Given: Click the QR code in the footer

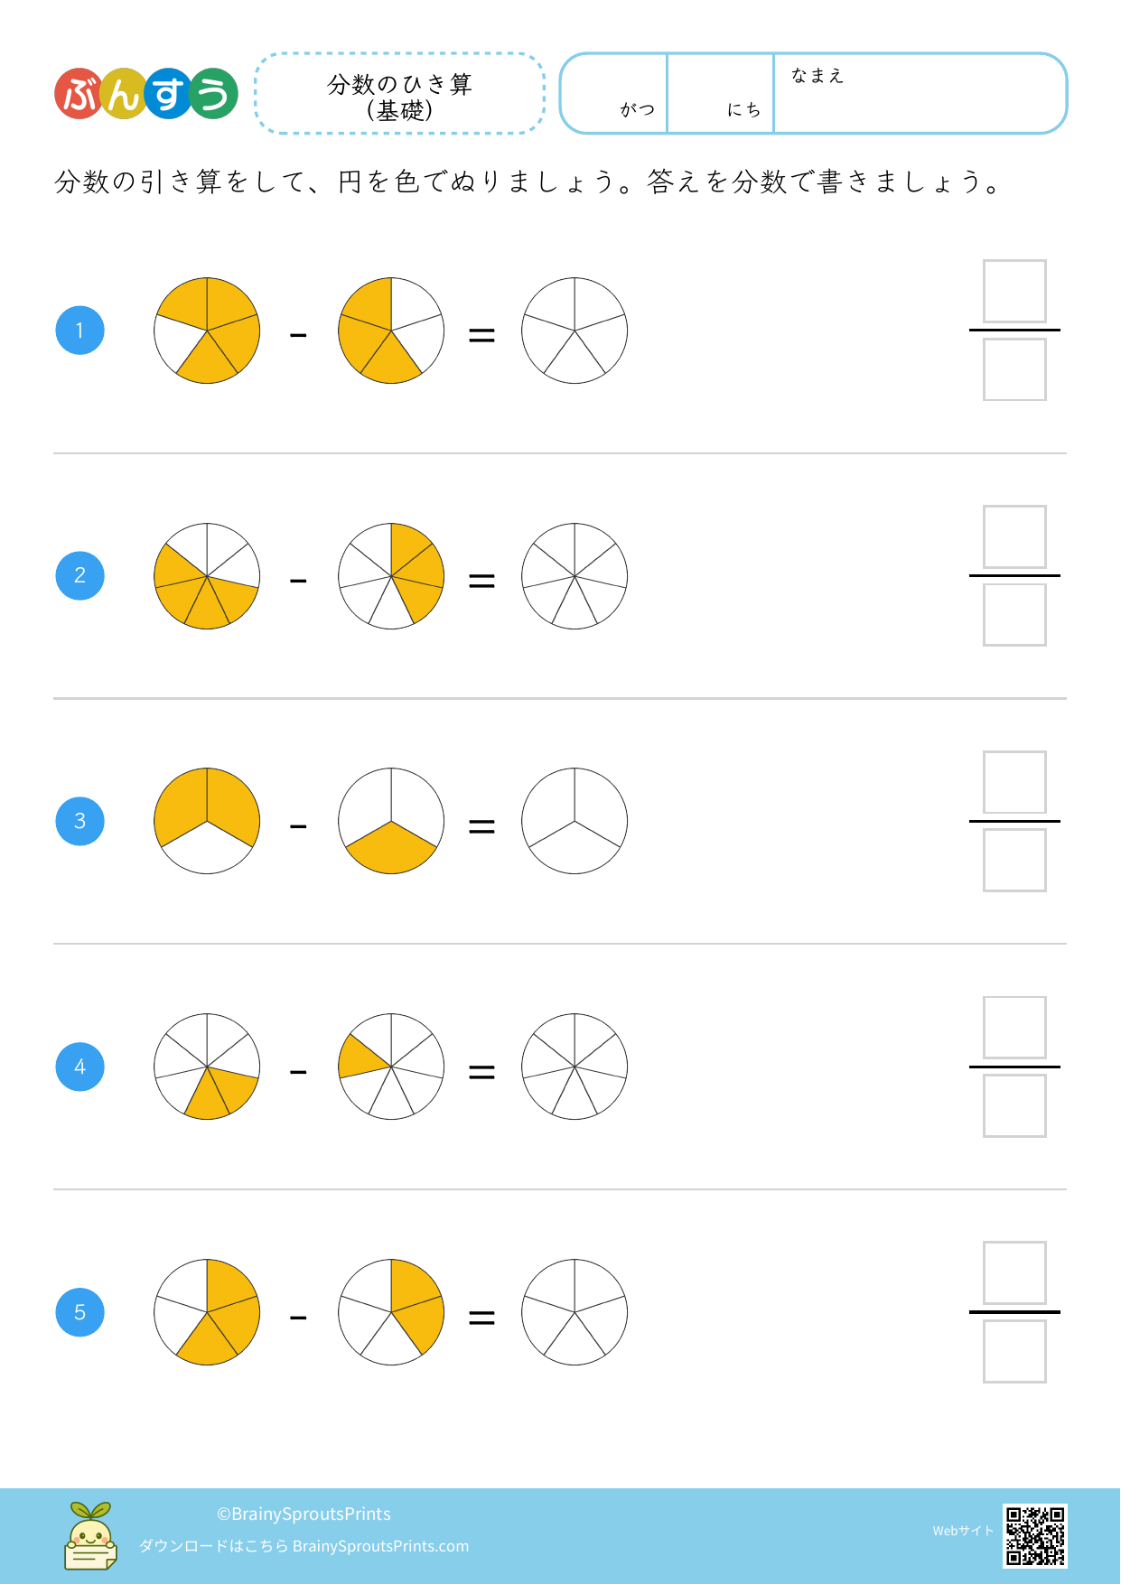Looking at the screenshot, I should tap(1034, 1535).
